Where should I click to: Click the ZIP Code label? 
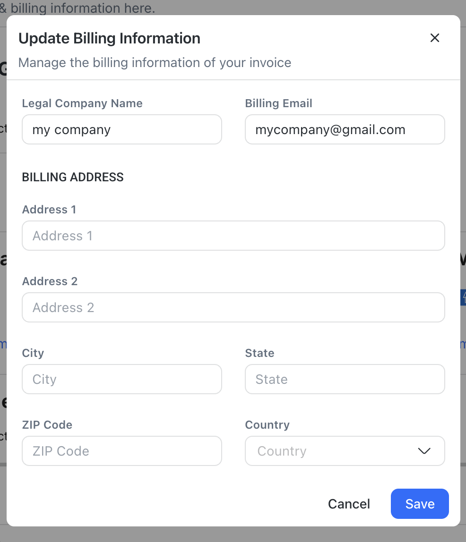[x=47, y=425]
